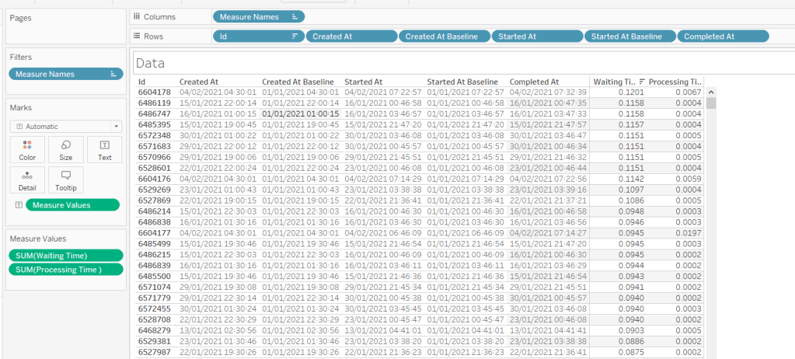Open the Detail mark property
Image resolution: width=795 pixels, height=359 pixels.
(x=27, y=180)
